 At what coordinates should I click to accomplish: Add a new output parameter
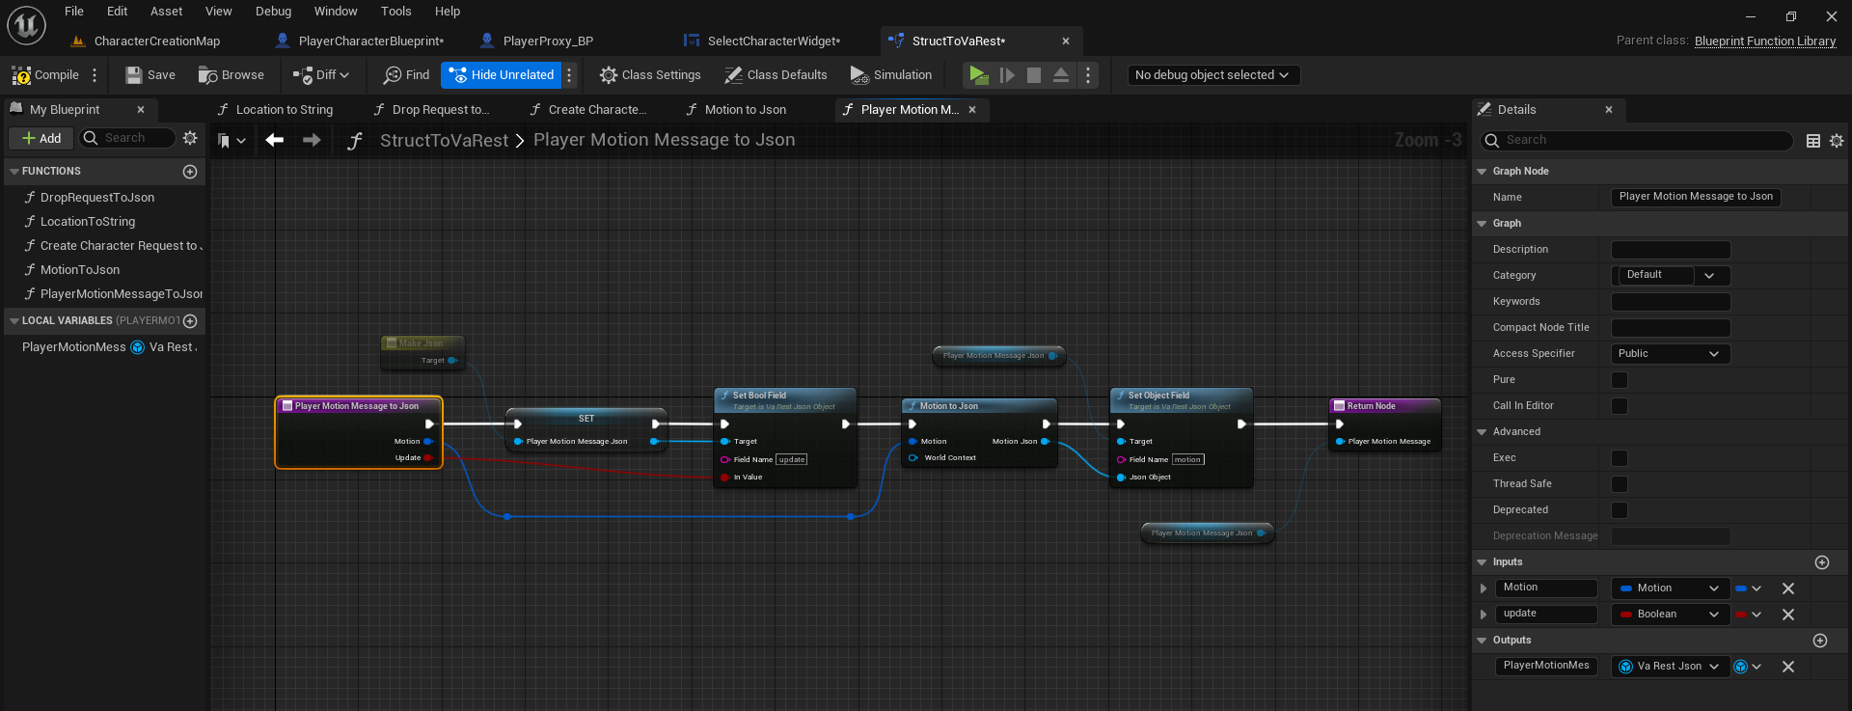click(x=1820, y=641)
